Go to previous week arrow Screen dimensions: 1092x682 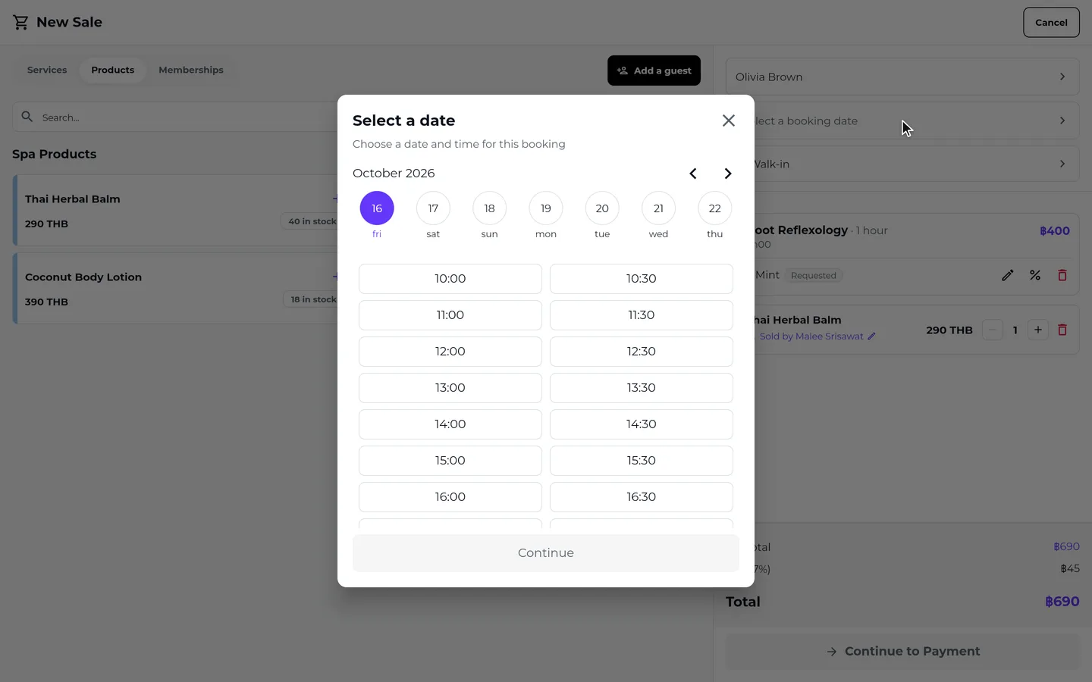point(692,174)
